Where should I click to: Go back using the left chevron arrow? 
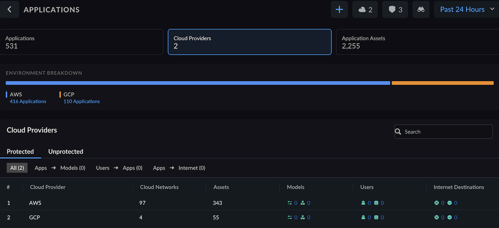9,9
